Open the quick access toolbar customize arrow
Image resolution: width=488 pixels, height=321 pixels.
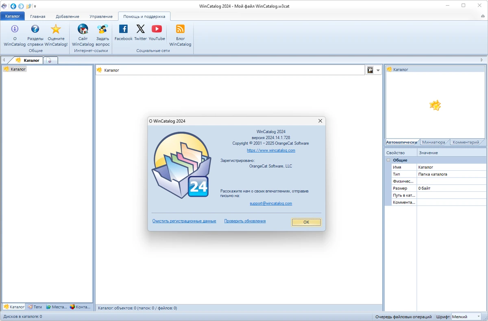(35, 7)
